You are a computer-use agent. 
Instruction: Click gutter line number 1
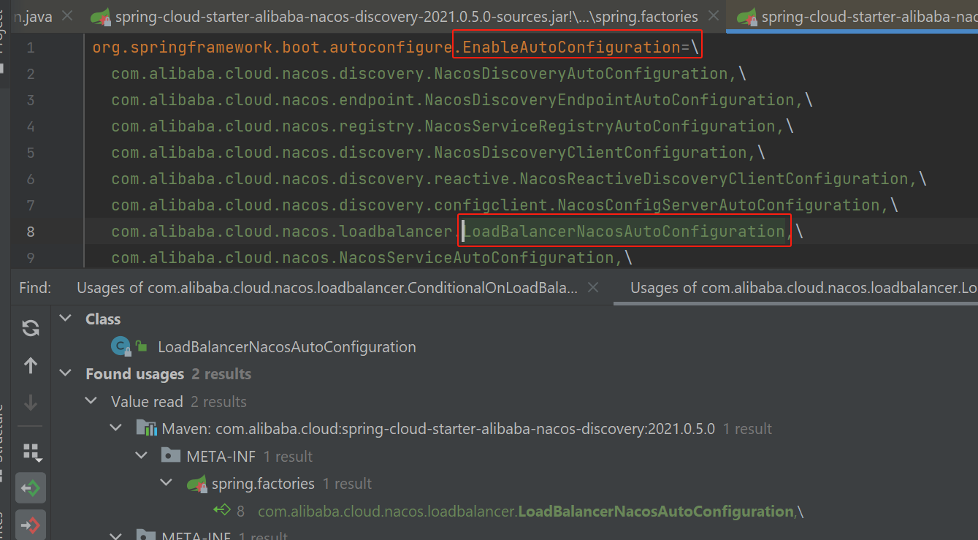click(x=31, y=47)
